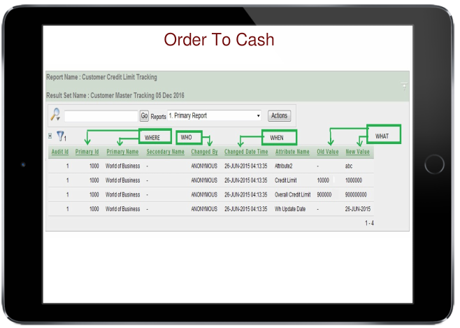460x328 pixels.
Task: Click the Attribute Name column header
Action: pyautogui.click(x=292, y=152)
